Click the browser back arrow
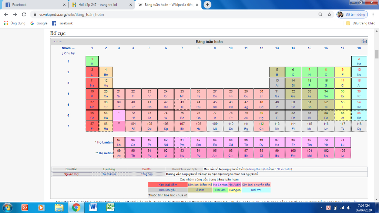Screen dimensions: 379x213 [x=6, y=14]
